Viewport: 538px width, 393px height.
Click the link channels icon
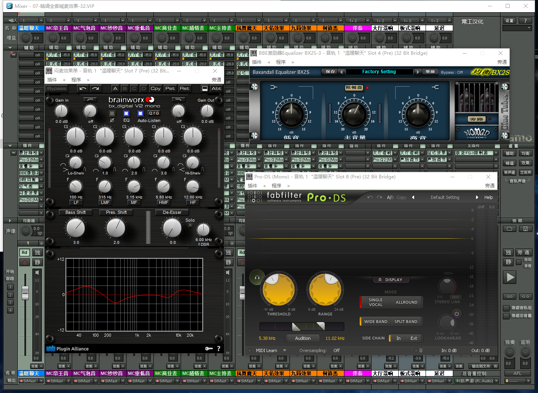509,297
